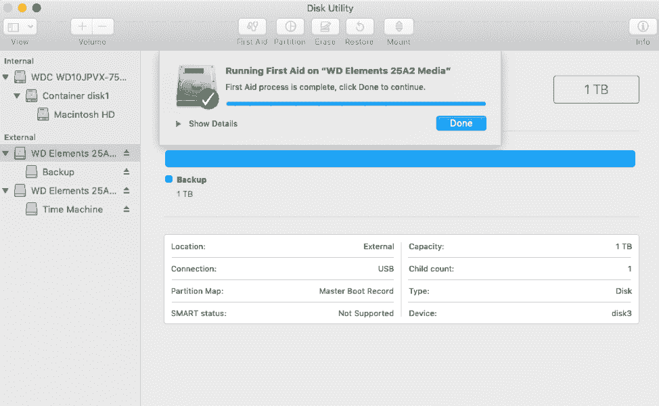Viewport: 659px width, 406px height.
Task: Click the Remove Volume minus icon
Action: click(x=103, y=26)
